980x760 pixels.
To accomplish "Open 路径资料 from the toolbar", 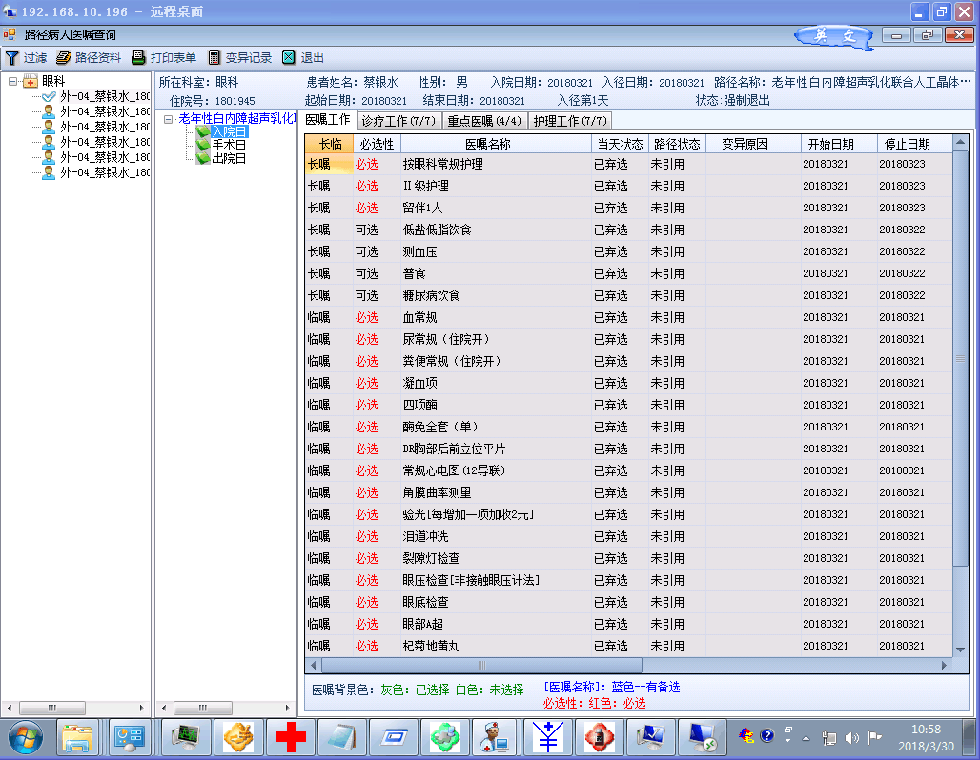I will click(89, 58).
